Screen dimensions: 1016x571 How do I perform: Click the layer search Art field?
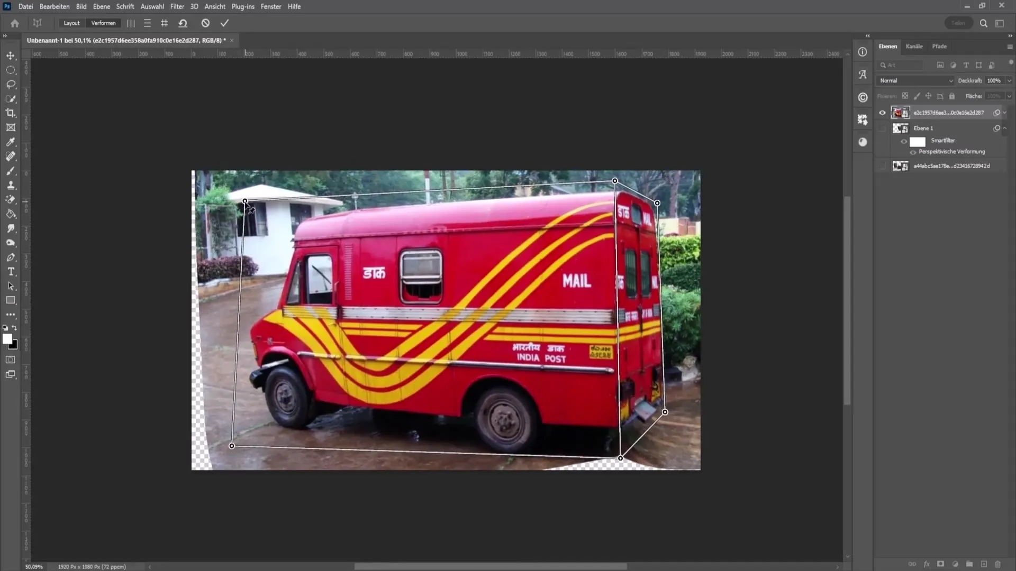point(901,65)
